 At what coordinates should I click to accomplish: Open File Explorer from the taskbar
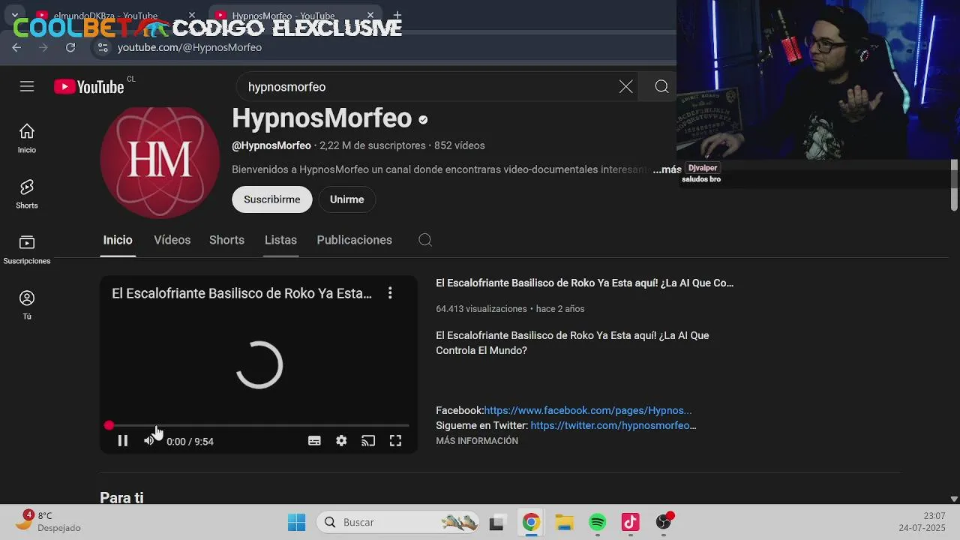(564, 522)
